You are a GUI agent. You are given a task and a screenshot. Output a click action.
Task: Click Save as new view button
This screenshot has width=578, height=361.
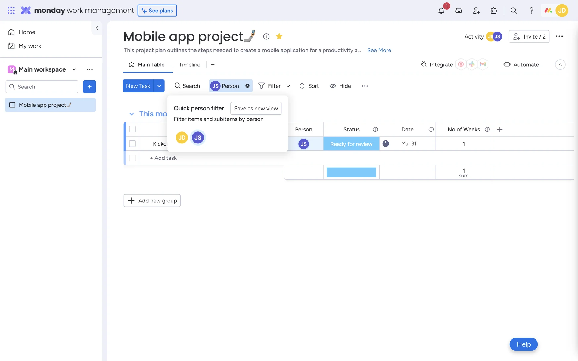coord(256,108)
